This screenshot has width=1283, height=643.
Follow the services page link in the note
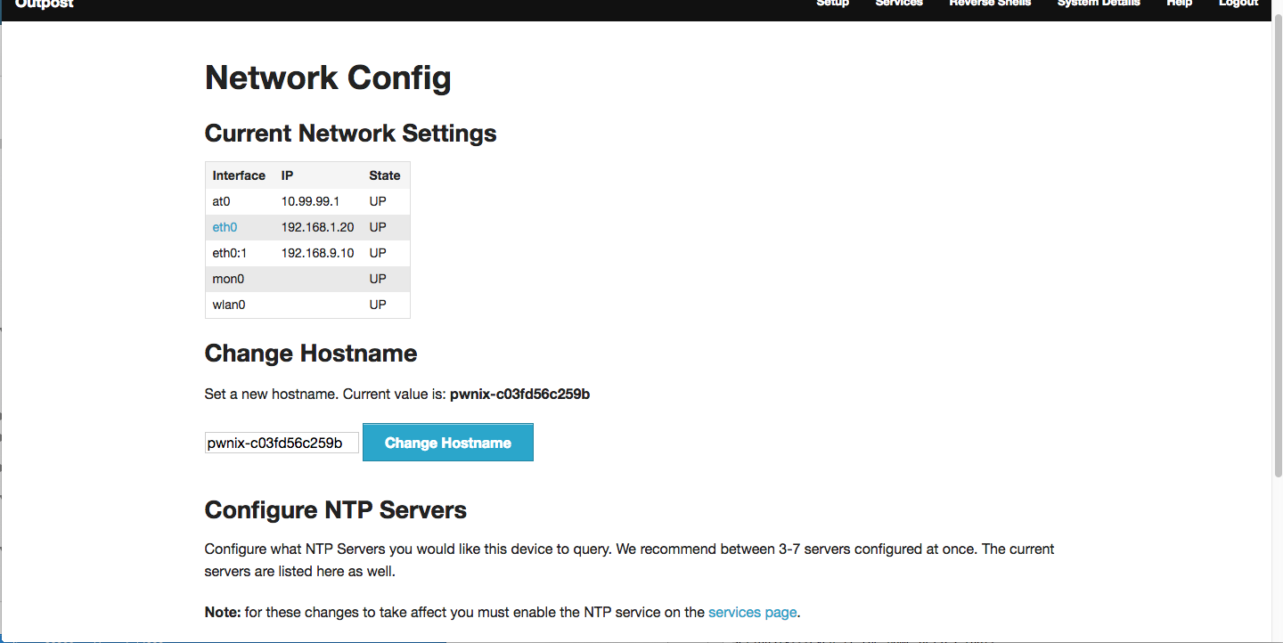752,612
